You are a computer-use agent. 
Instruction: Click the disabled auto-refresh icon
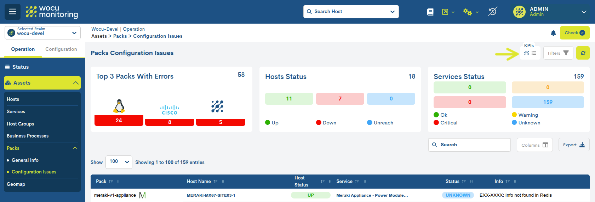tap(493, 12)
